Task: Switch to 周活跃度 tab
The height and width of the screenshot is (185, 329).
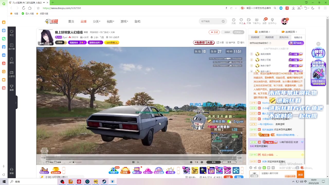Action: [269, 37]
